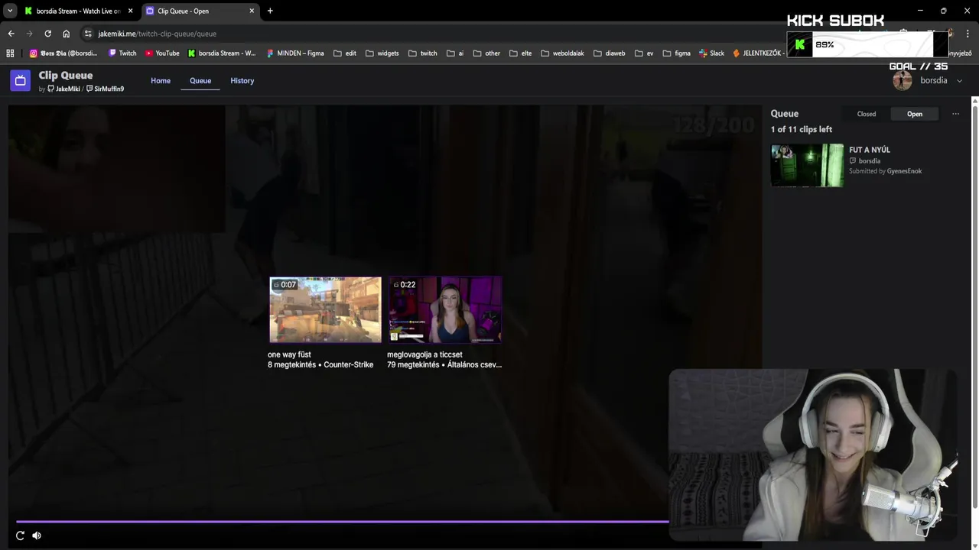Close the Clip Queue tab
979x550 pixels.
point(252,11)
